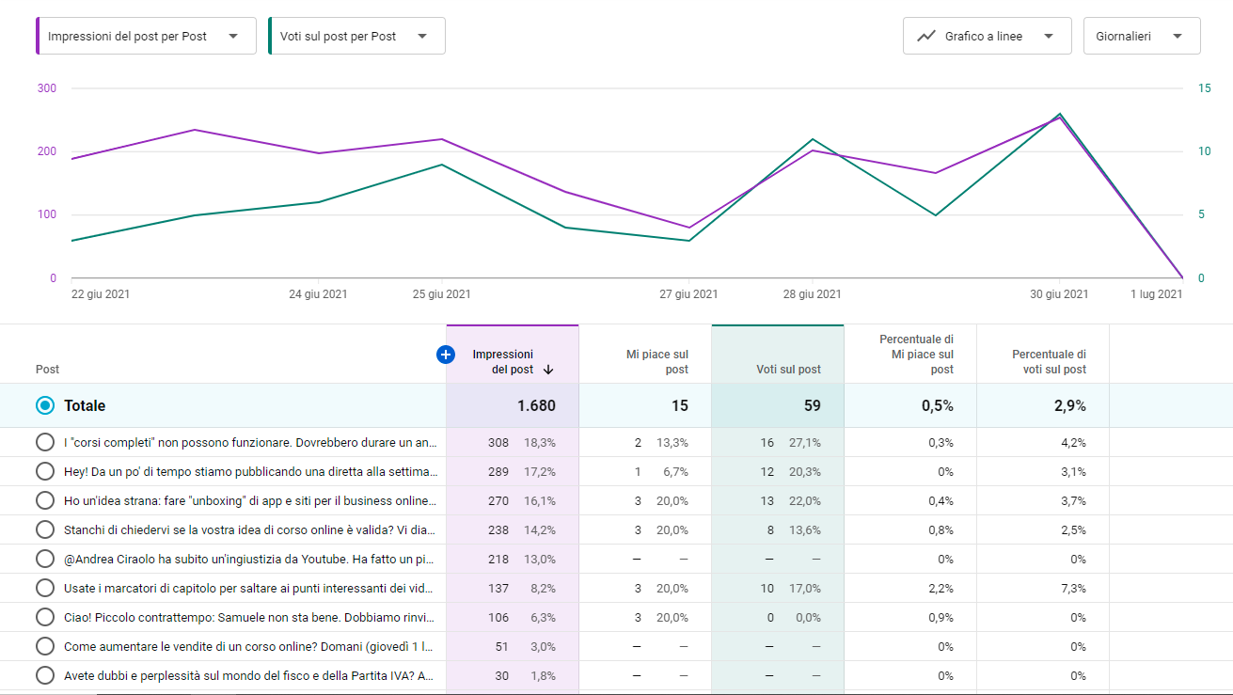Open post 'Hey! Da un po' di tempo stiamo pubblicando'
The width and height of the screenshot is (1233, 695).
250,471
